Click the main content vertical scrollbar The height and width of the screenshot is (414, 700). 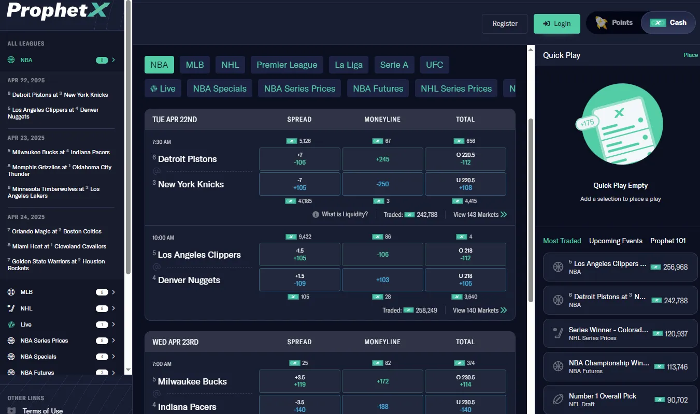[531, 210]
